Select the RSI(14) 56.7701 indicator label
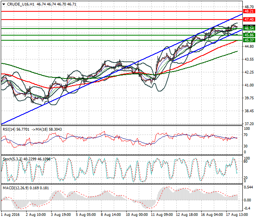Viewport: 258px width, 219px height. [x=16, y=129]
